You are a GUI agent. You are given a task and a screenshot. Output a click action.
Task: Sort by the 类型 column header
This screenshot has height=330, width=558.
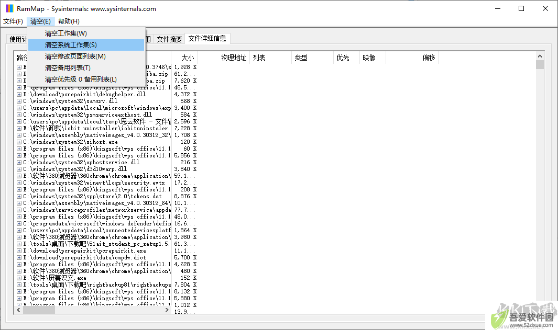coord(312,58)
